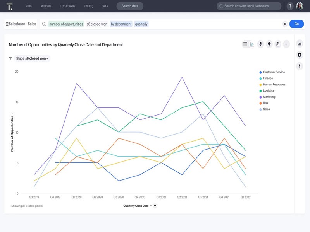Switch to table view

[245, 44]
